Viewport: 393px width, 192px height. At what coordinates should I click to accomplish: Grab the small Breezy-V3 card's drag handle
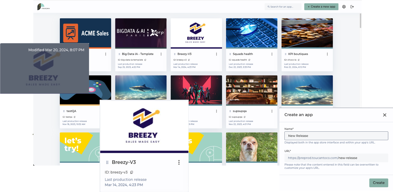pos(175,54)
